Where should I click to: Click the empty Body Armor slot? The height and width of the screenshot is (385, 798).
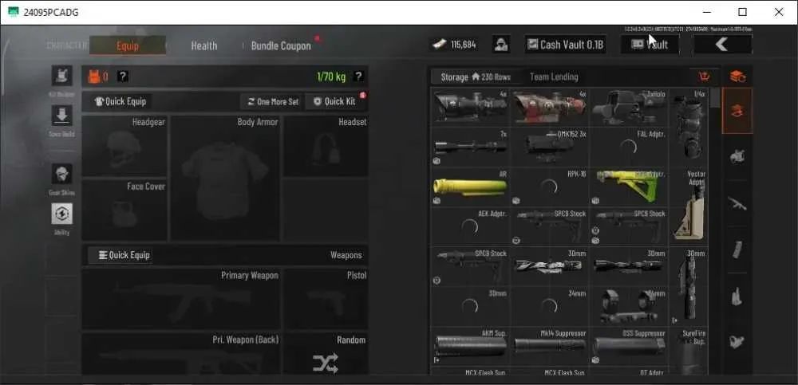[x=224, y=178]
